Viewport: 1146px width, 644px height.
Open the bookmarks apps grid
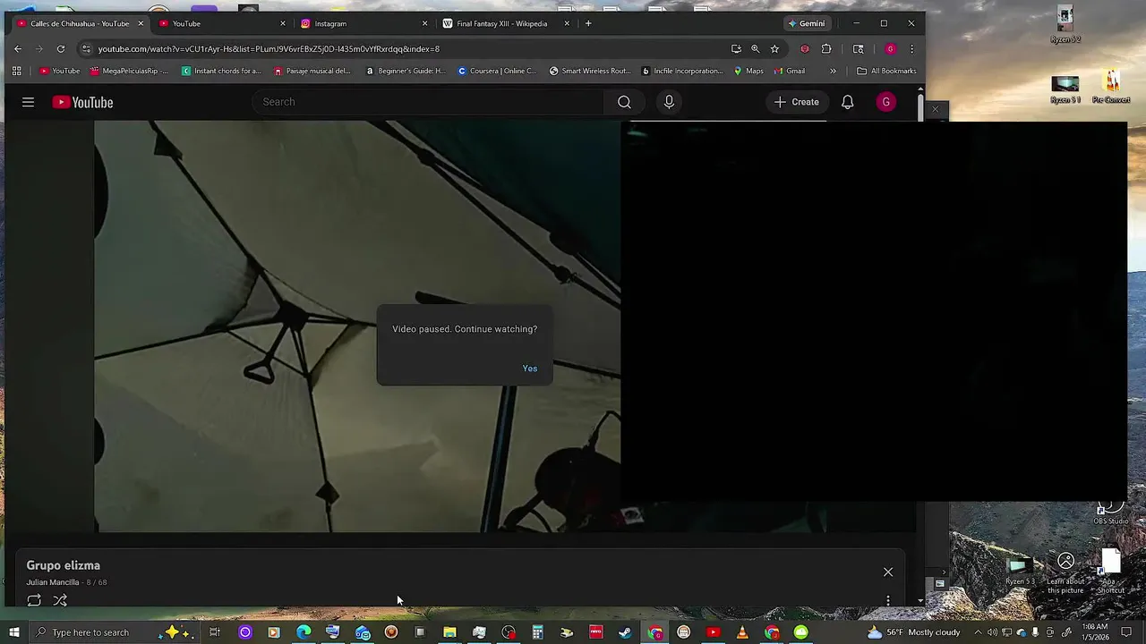(16, 71)
